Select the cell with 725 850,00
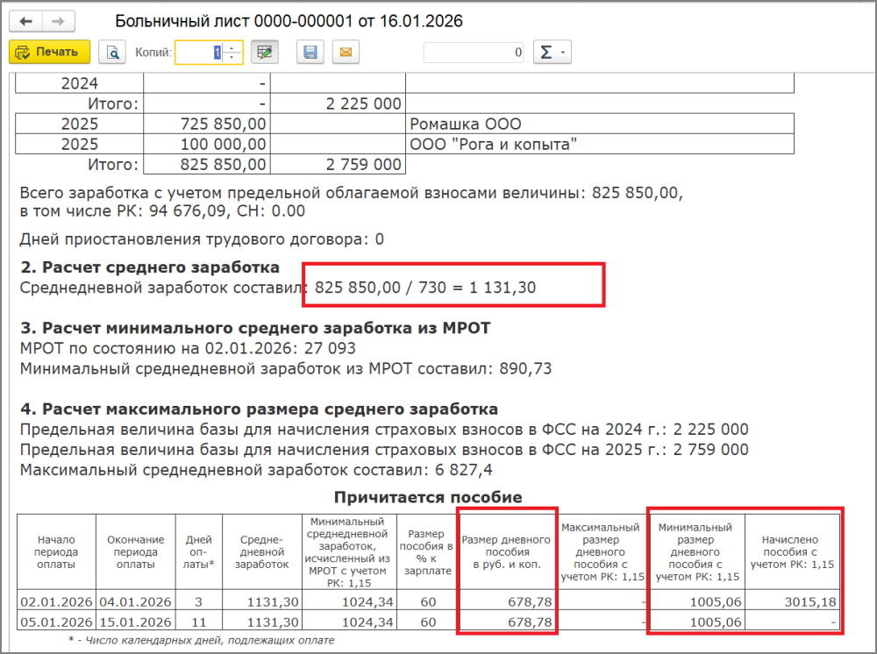 [206, 124]
